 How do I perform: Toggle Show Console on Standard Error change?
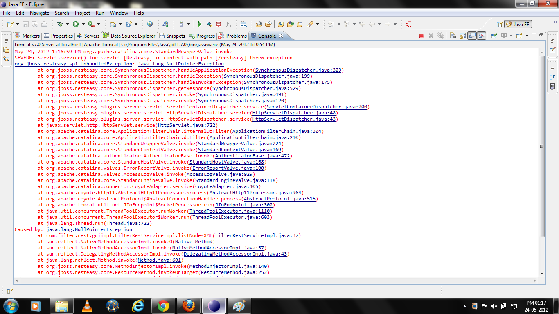[x=482, y=36]
